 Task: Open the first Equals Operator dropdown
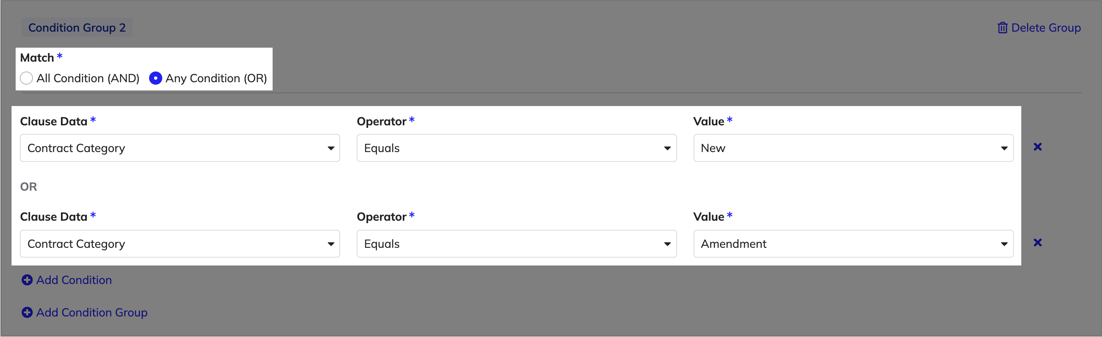click(x=517, y=148)
